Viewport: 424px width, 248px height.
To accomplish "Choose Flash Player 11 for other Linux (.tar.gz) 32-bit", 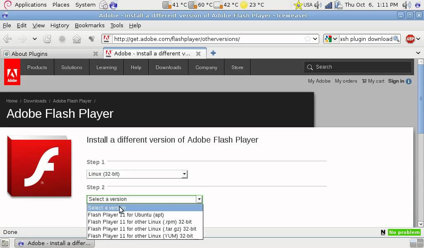I will (145, 229).
